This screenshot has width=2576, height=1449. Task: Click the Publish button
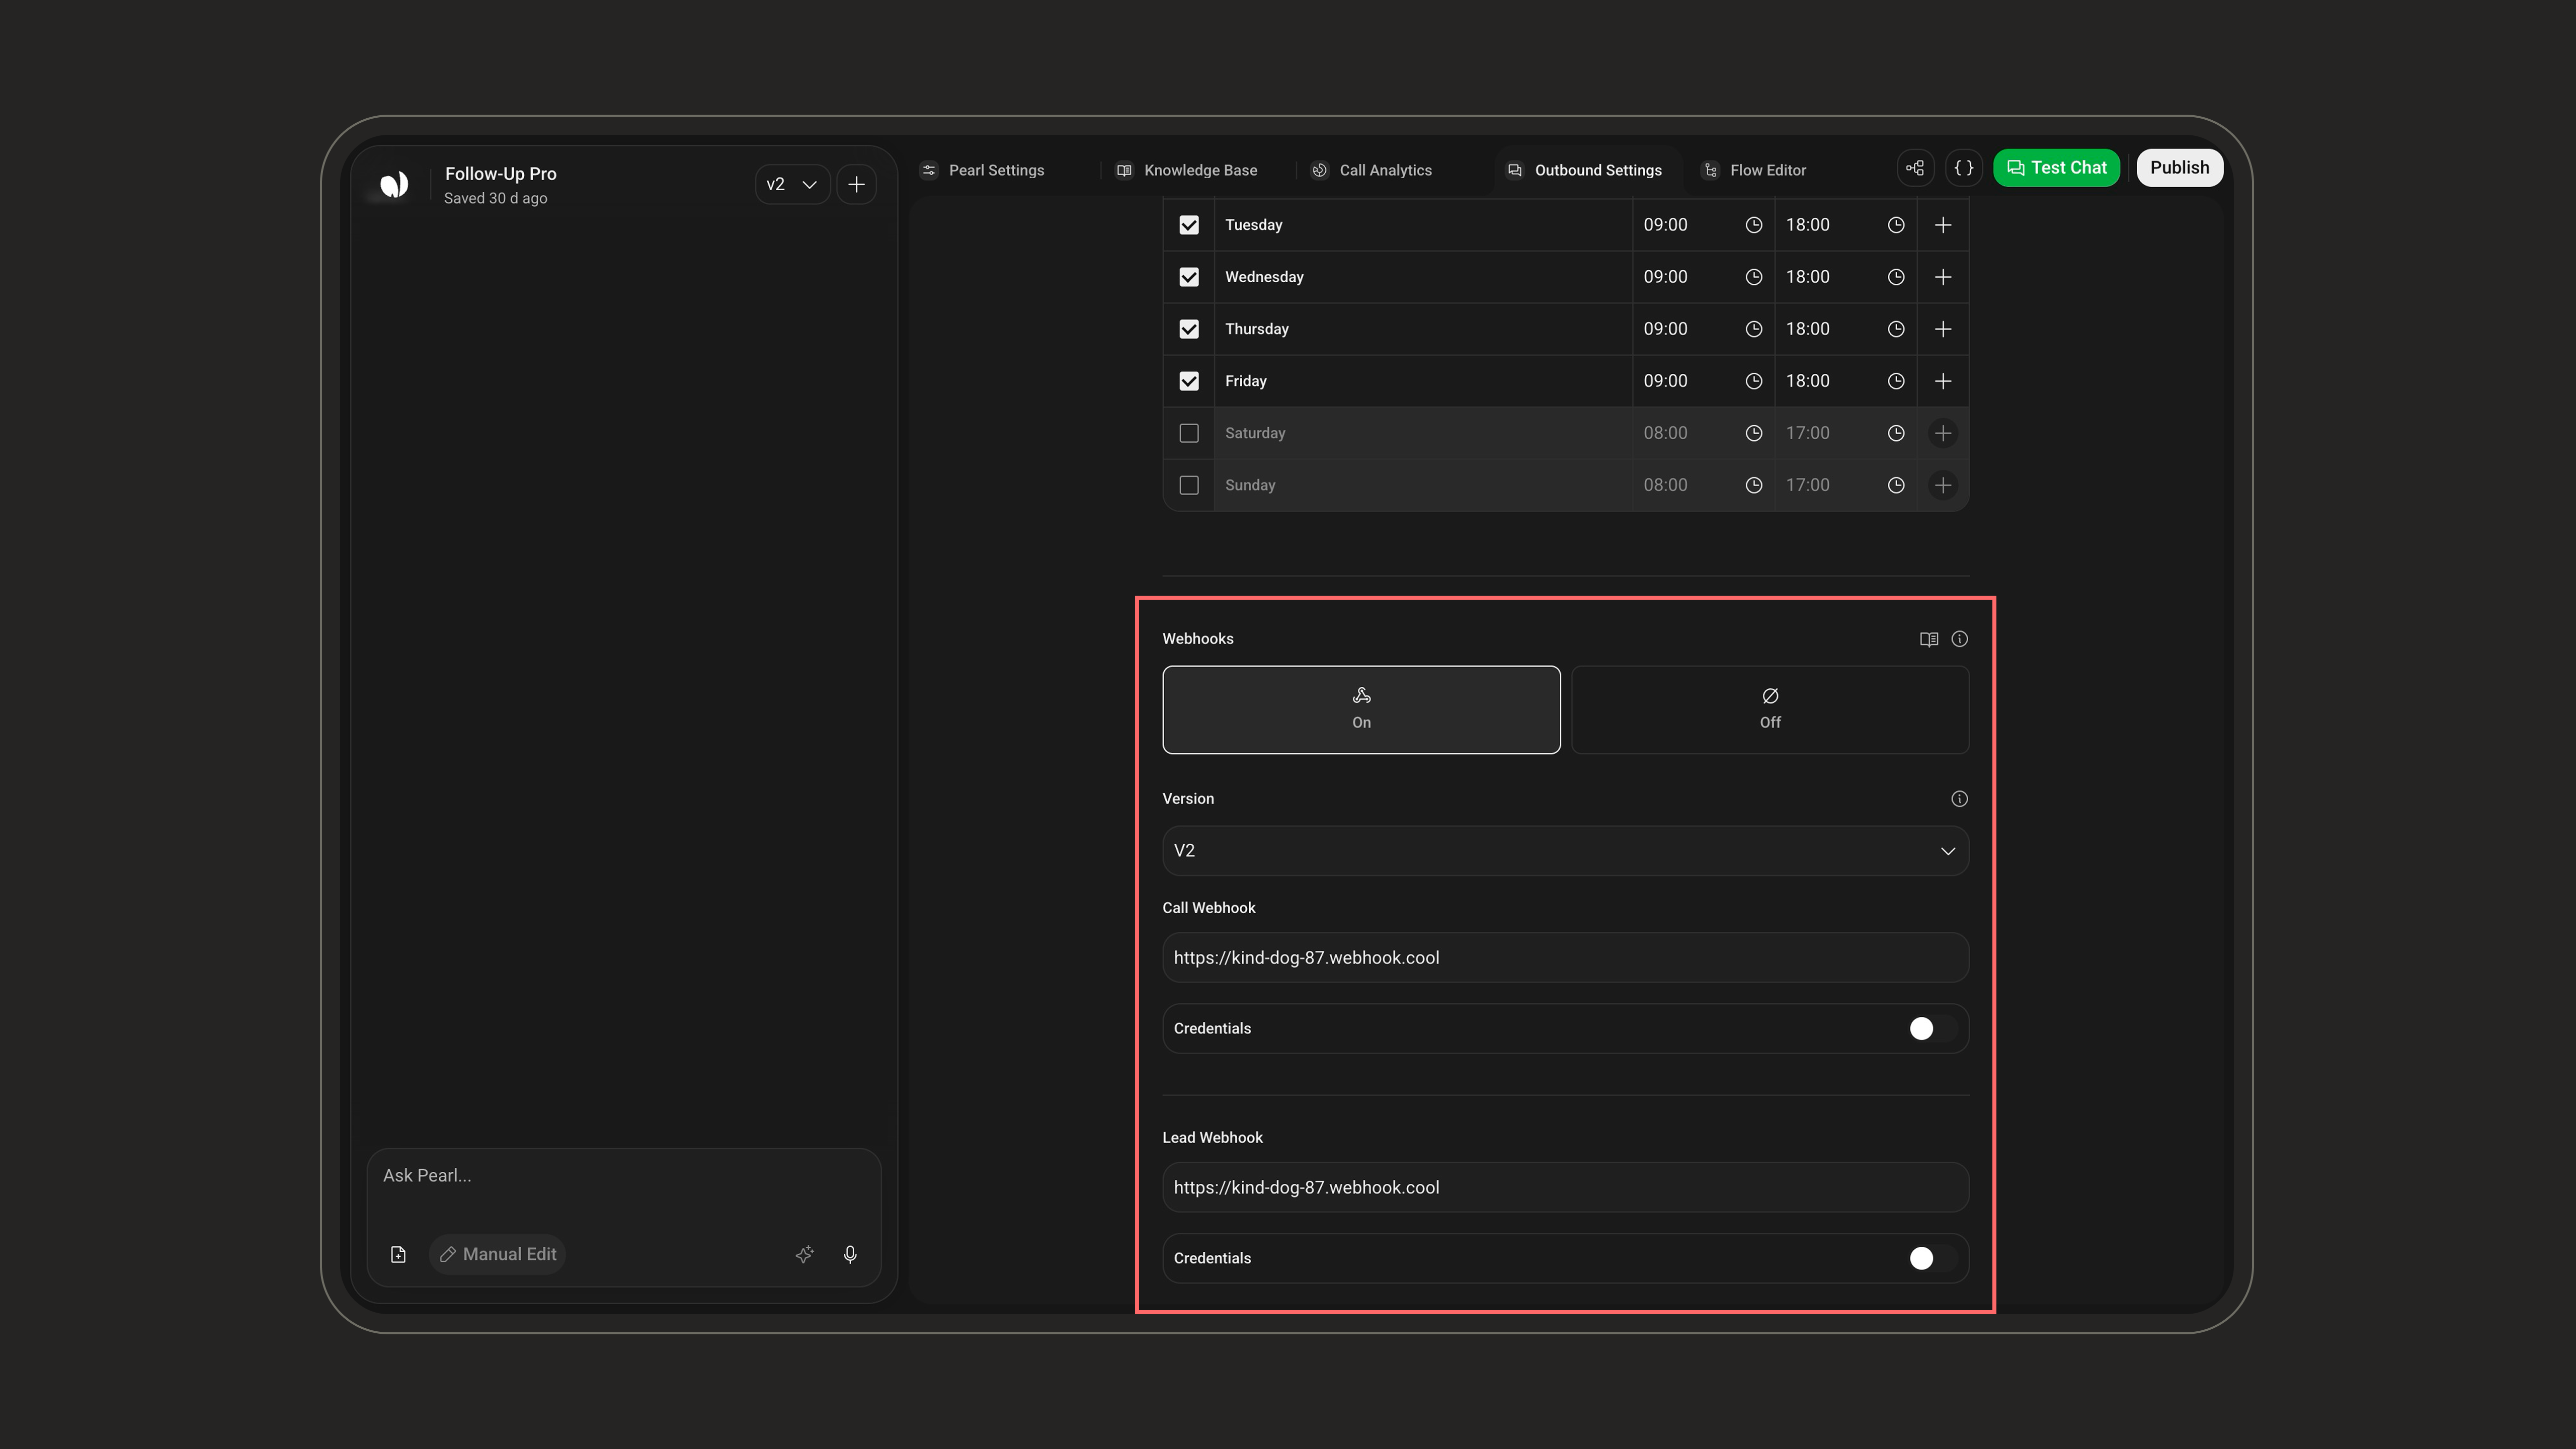click(2180, 168)
